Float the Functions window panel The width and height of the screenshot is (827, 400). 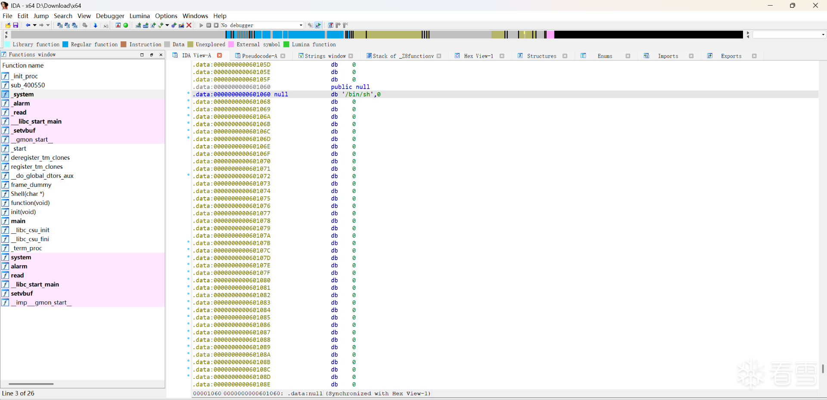(x=152, y=55)
